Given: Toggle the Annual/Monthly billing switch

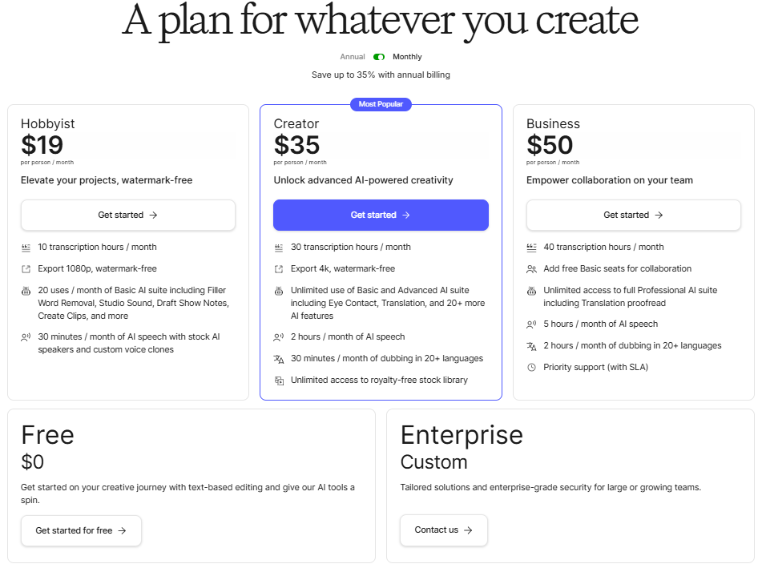Looking at the screenshot, I should coord(379,57).
